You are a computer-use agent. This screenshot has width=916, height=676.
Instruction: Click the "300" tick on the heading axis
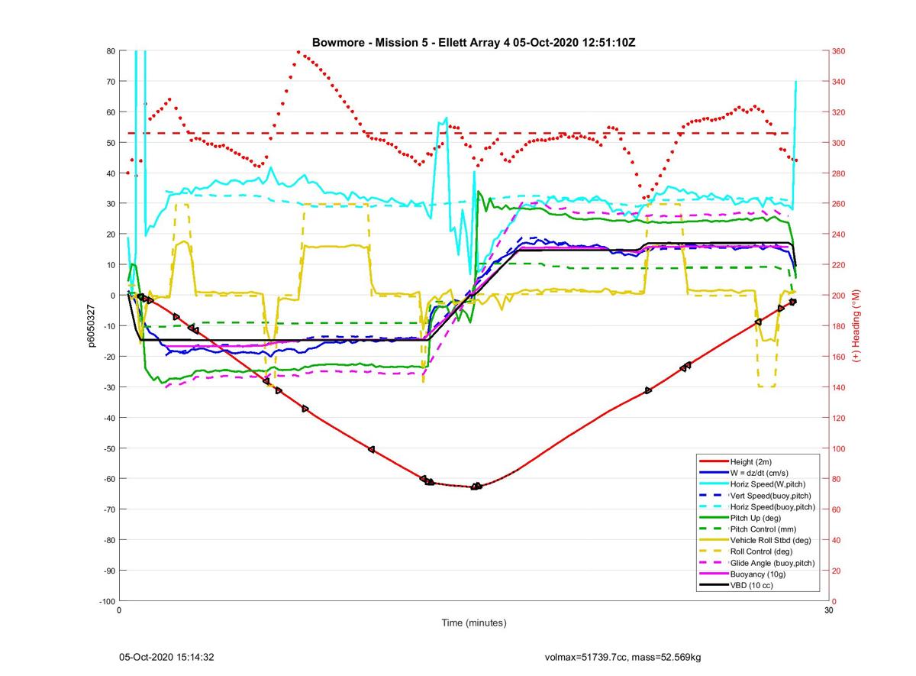(x=839, y=143)
